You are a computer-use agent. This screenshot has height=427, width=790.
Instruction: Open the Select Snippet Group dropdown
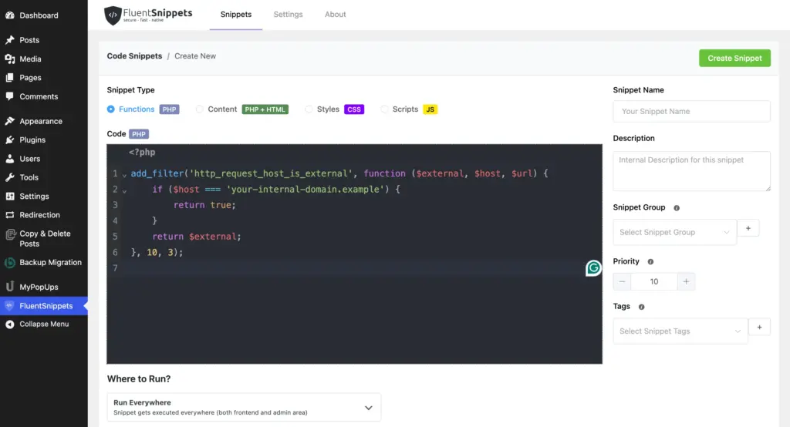click(x=674, y=232)
